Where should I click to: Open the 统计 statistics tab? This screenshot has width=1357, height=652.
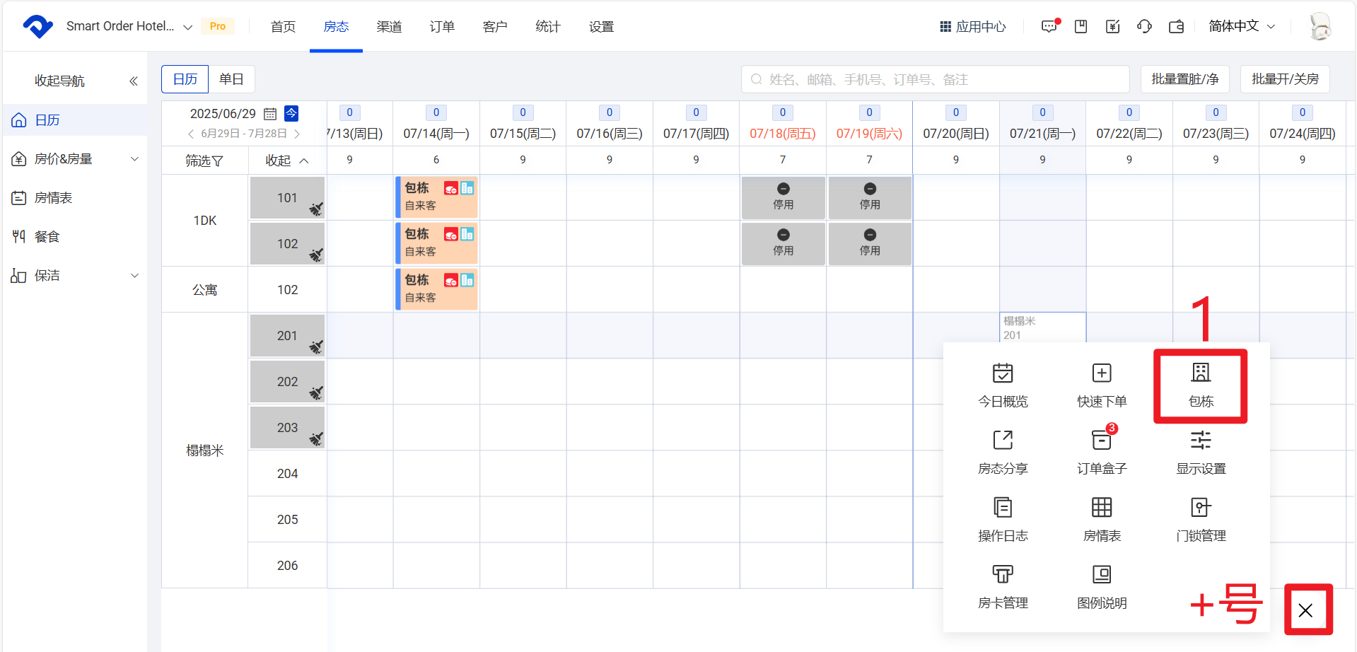(548, 27)
